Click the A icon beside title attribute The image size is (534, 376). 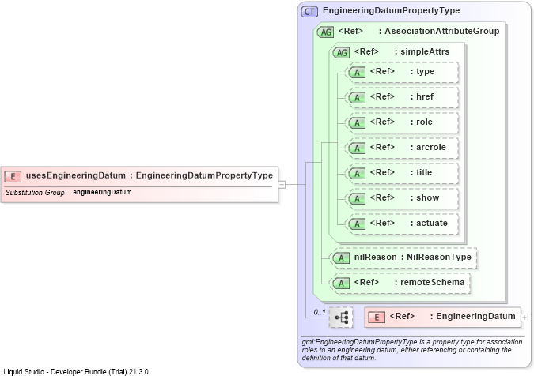coord(357,173)
